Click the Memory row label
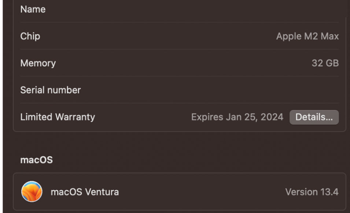The width and height of the screenshot is (350, 213). 38,63
